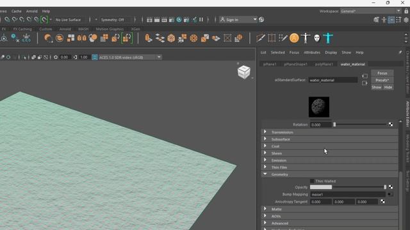Image resolution: width=410 pixels, height=230 pixels.
Task: Click the gear icon beside gamma field
Action: (x=56, y=57)
